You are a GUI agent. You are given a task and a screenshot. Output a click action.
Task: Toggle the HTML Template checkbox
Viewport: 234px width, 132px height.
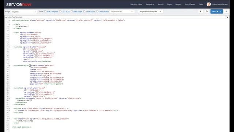pos(45,11)
